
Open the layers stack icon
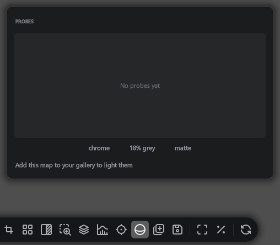(x=84, y=230)
